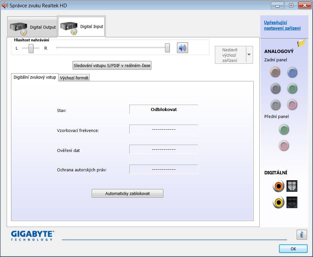Mute recording with the speaker icon
The height and width of the screenshot is (257, 313).
(x=182, y=48)
